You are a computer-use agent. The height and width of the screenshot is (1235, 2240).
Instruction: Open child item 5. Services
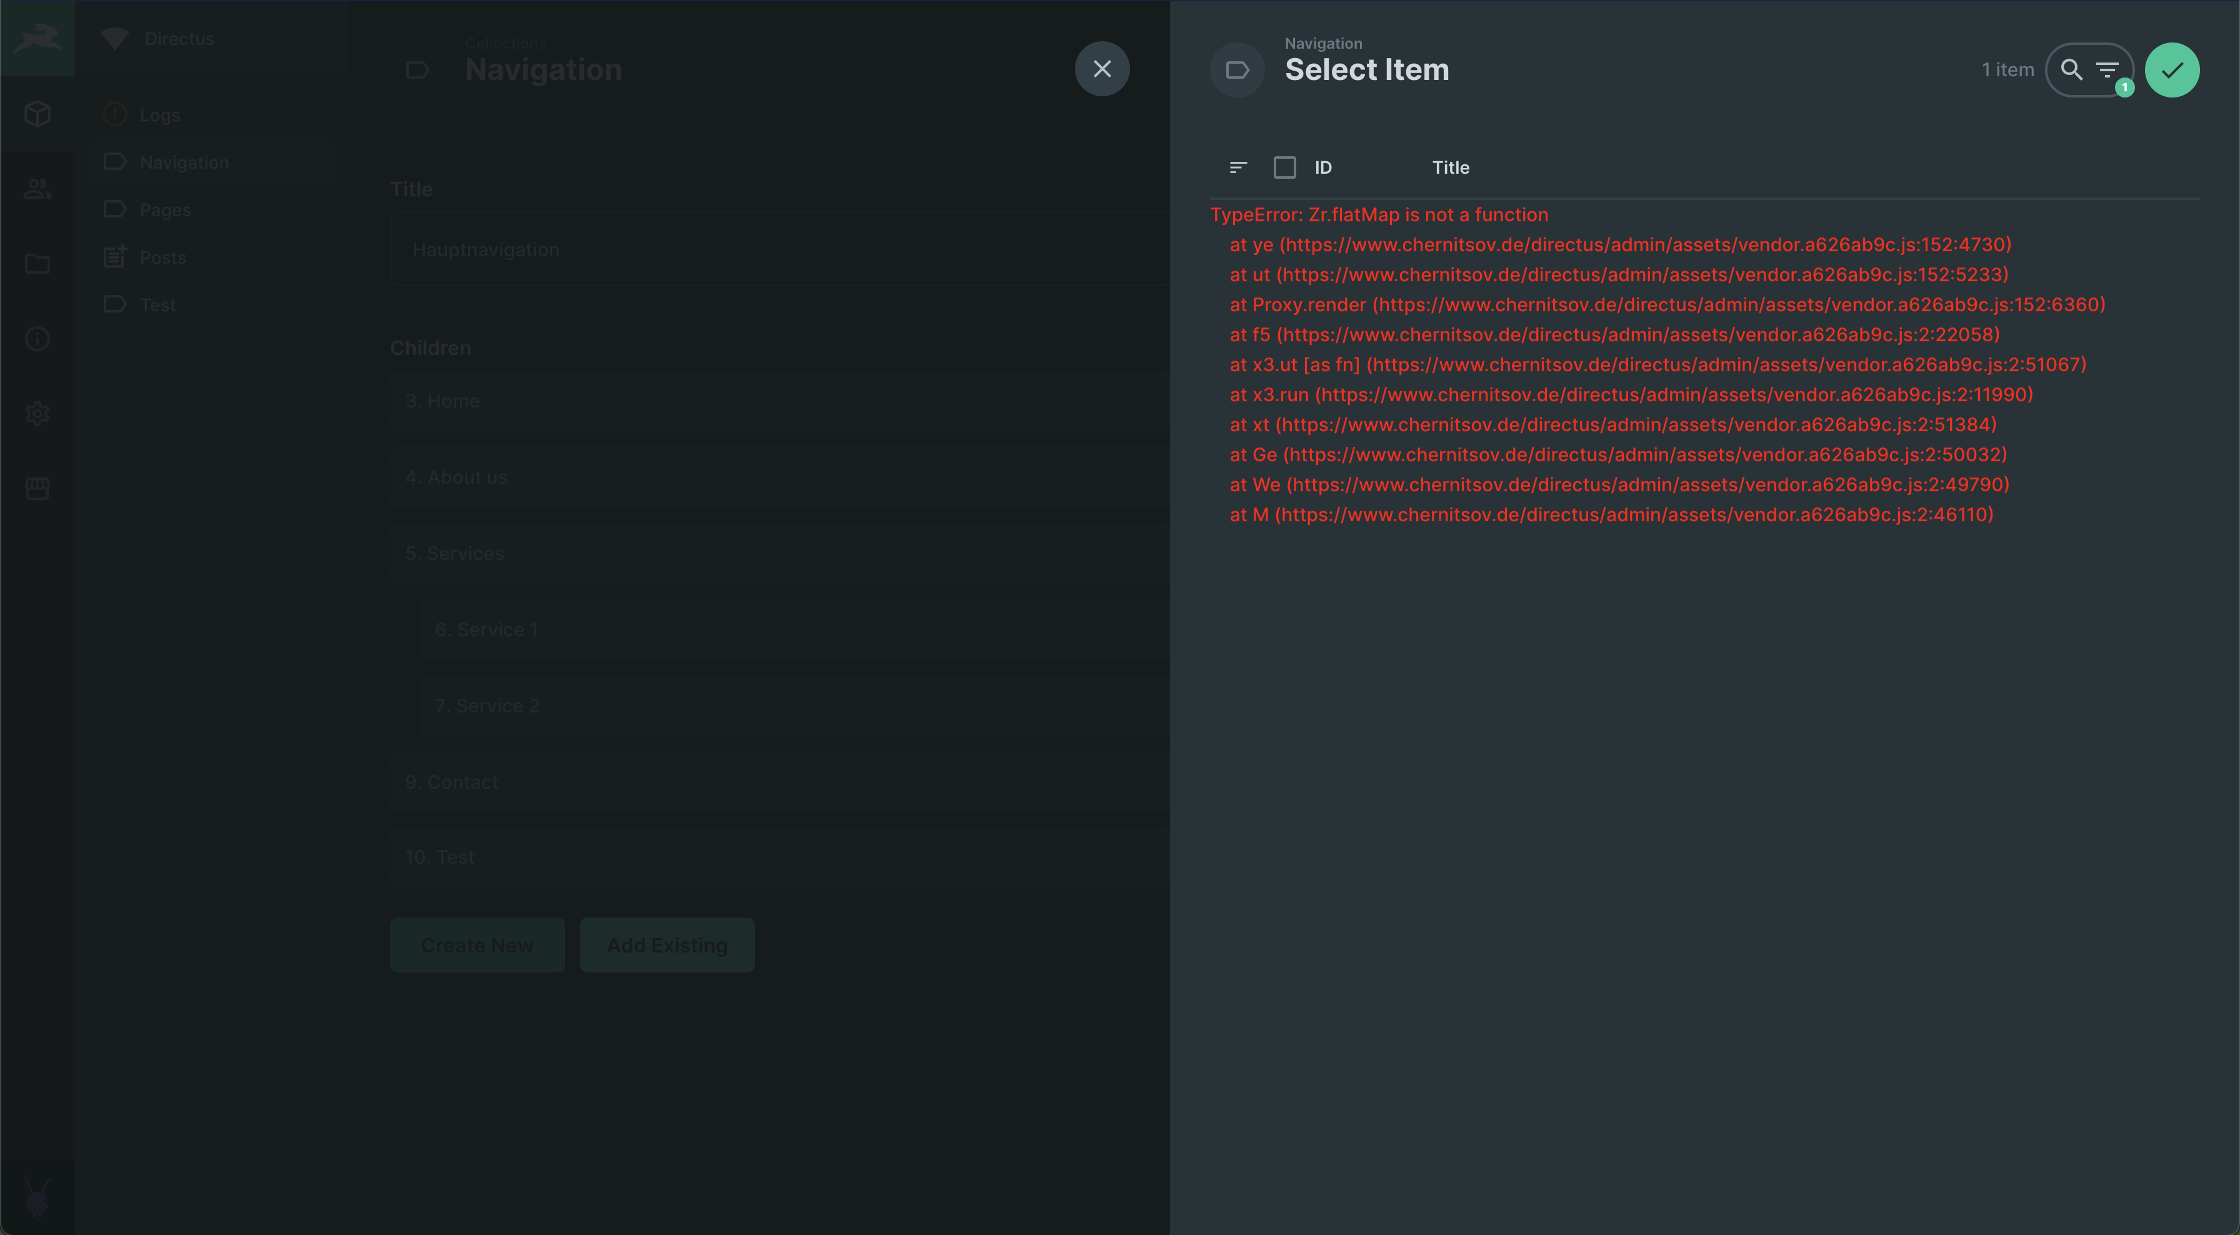click(x=779, y=553)
